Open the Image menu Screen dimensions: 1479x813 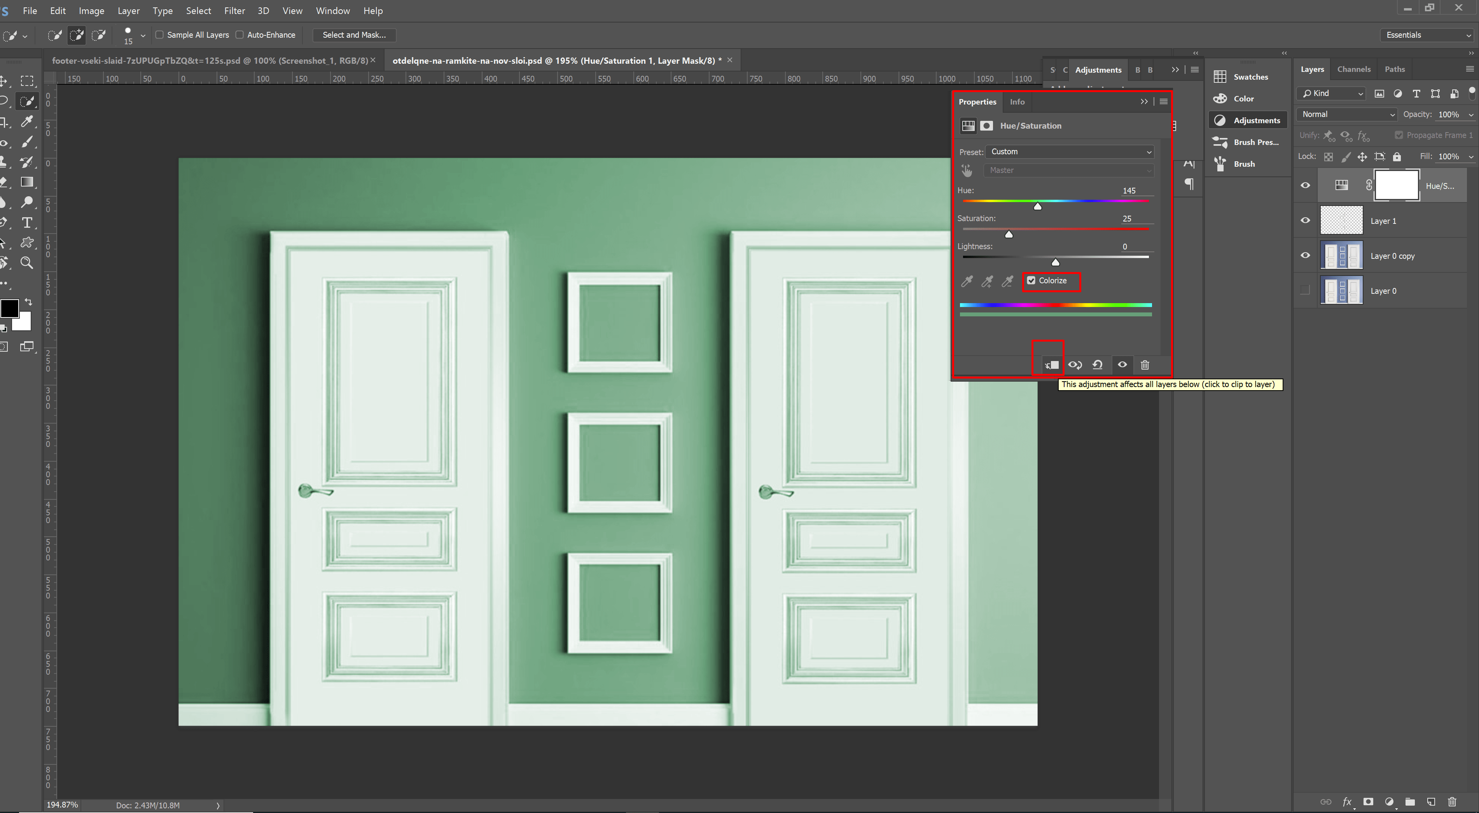pos(91,11)
